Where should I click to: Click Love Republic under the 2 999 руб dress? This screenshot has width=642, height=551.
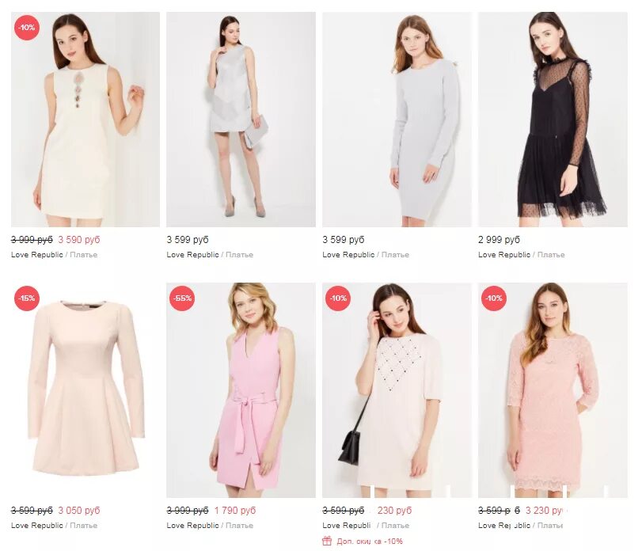click(x=504, y=255)
